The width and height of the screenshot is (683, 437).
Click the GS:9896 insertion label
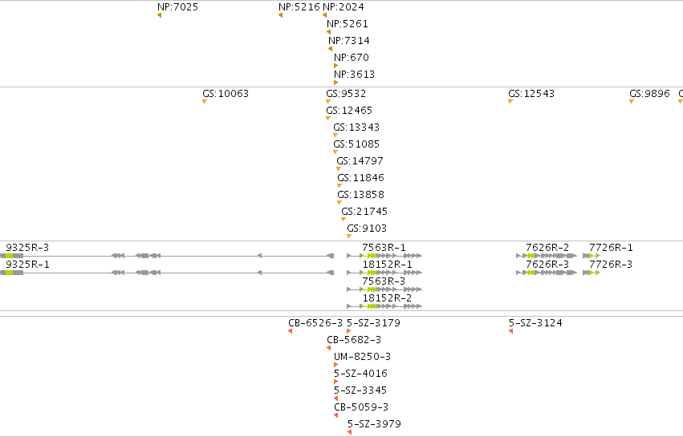tap(649, 94)
